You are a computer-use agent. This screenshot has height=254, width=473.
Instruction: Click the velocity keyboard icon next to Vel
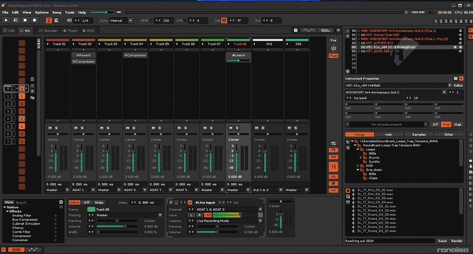coord(224,20)
